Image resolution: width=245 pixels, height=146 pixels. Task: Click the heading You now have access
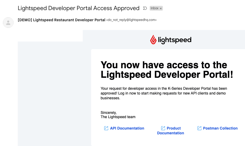pos(167,70)
